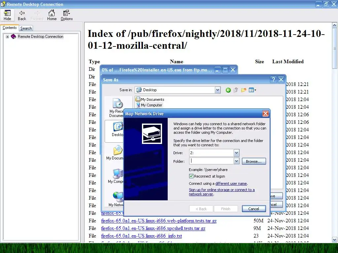Go Back in the help viewer
This screenshot has width=338, height=253.
tap(22, 15)
